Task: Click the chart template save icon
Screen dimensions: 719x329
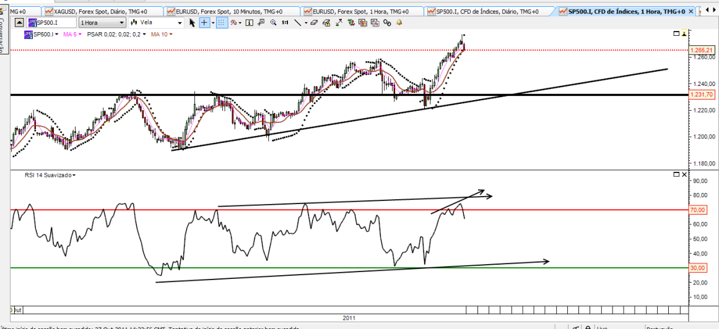Action: click(x=363, y=22)
